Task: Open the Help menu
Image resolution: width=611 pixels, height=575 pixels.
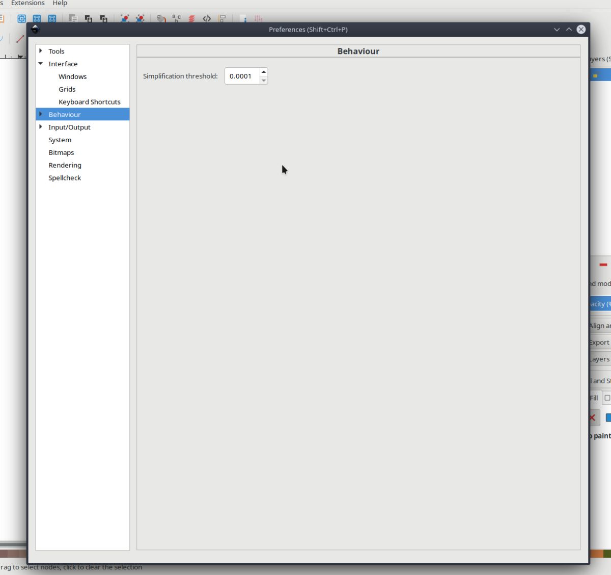Action: (60, 3)
